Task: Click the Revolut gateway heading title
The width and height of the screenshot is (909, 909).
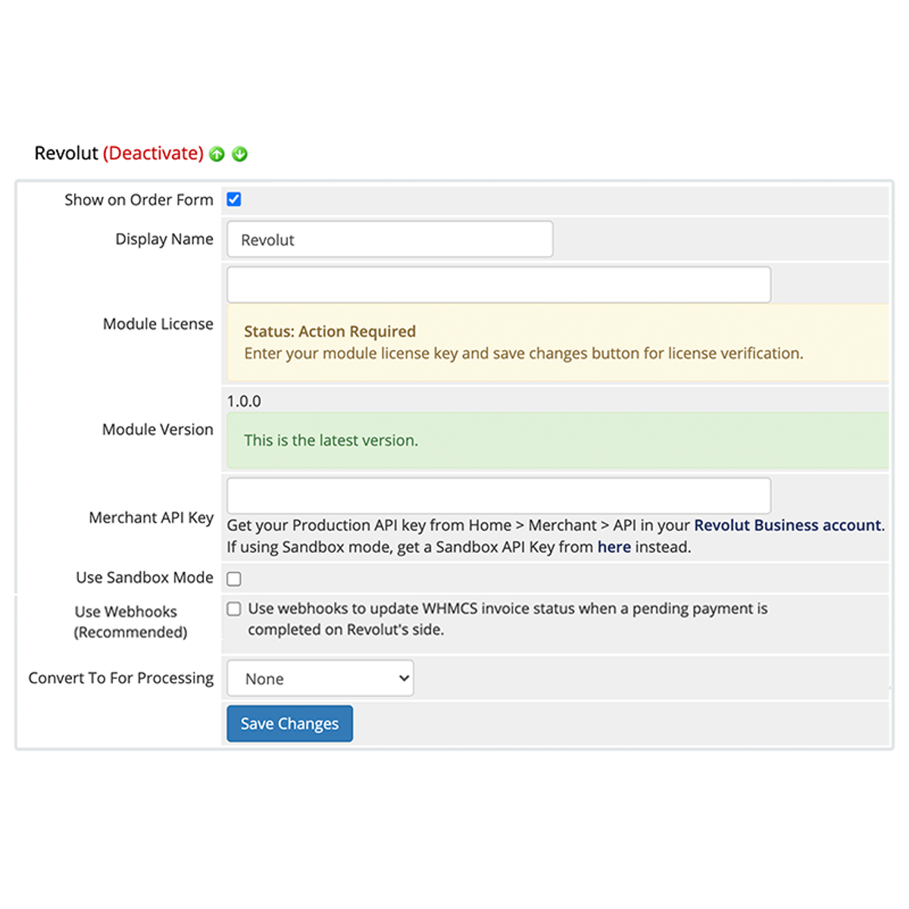Action: tap(67, 153)
